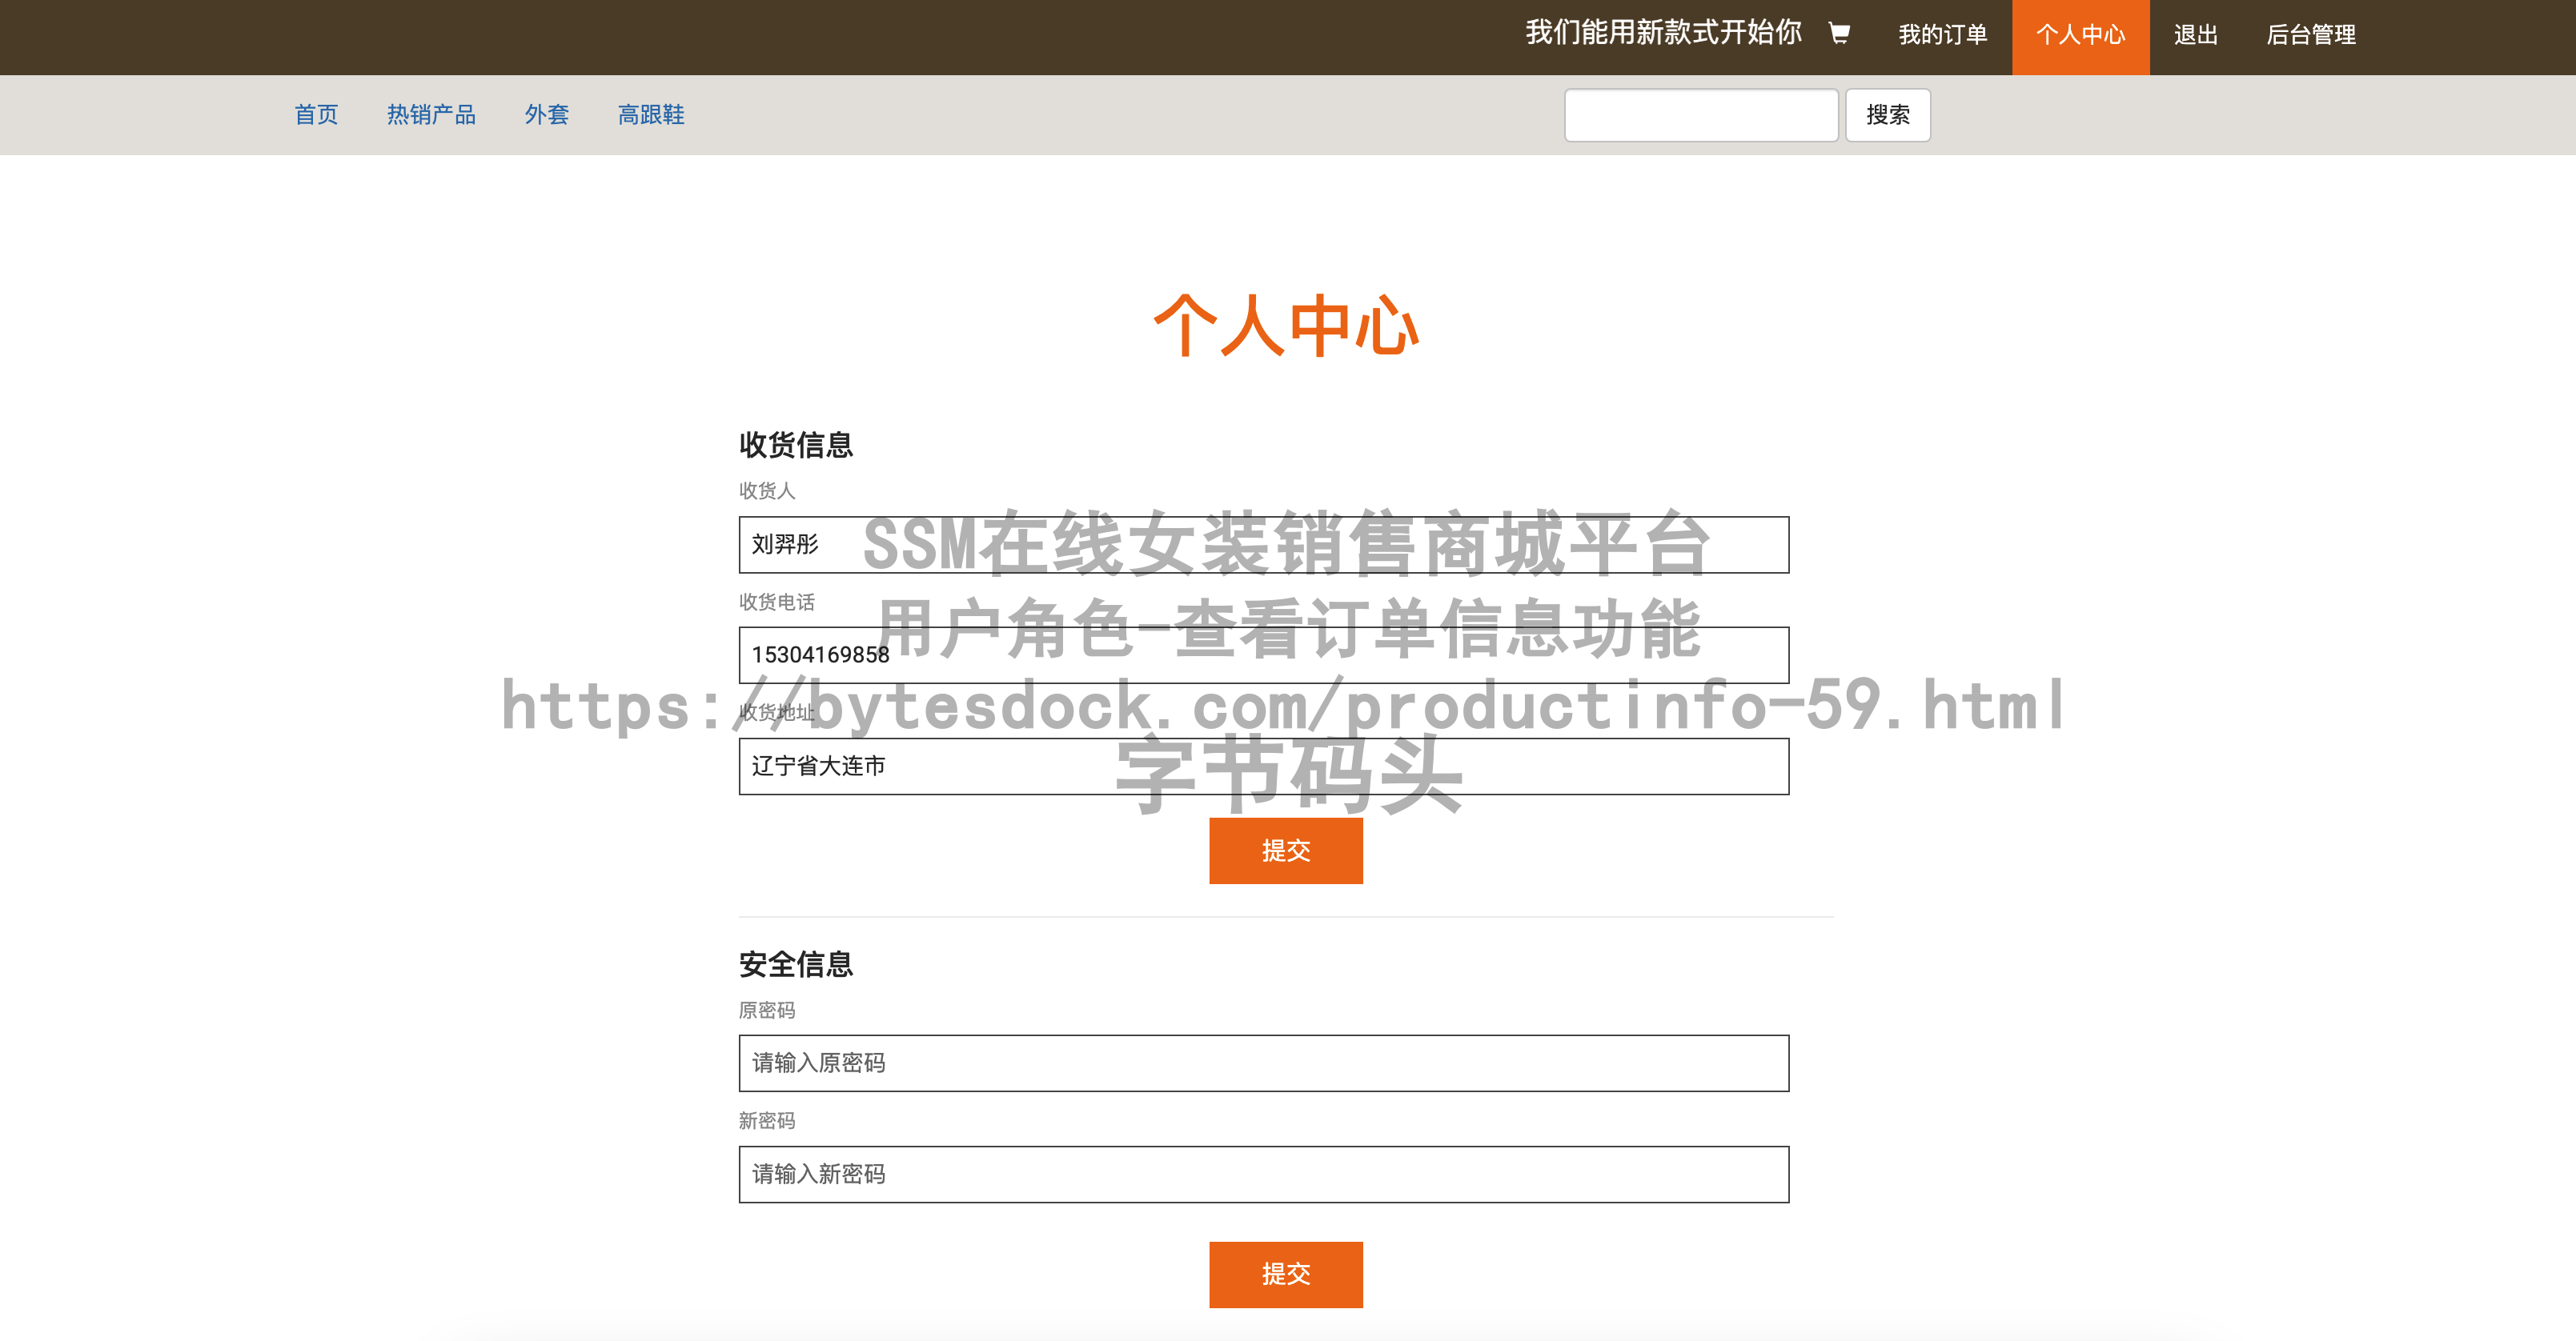Open 后台管理 admin panel
This screenshot has height=1341, width=2576.
pos(2310,36)
